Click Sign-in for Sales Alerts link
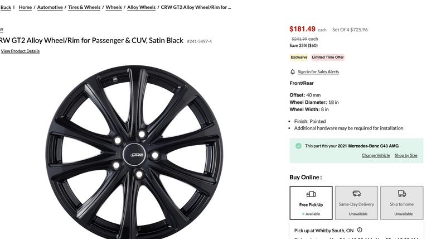Viewport: 446px width, 239px height. (318, 72)
